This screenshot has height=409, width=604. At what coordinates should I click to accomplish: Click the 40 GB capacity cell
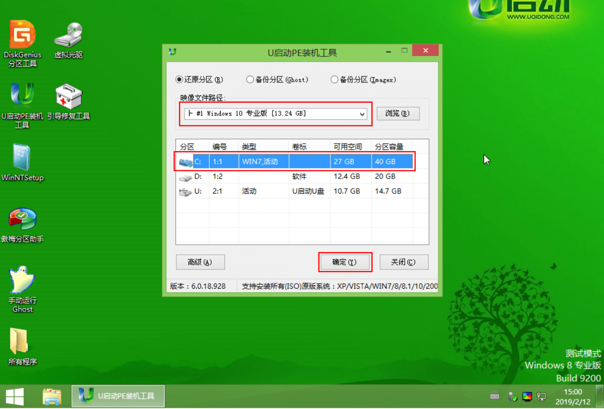pyautogui.click(x=392, y=162)
